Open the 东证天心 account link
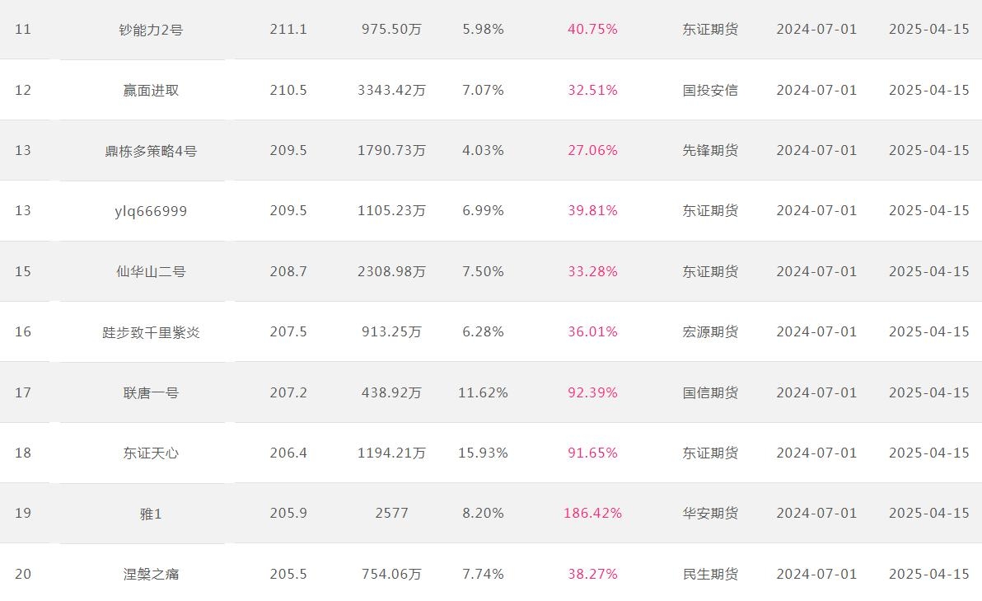 [x=151, y=453]
